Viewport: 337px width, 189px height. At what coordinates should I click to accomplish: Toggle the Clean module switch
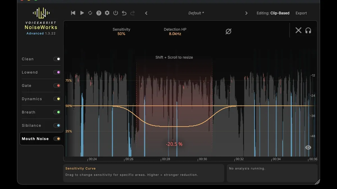point(57,59)
